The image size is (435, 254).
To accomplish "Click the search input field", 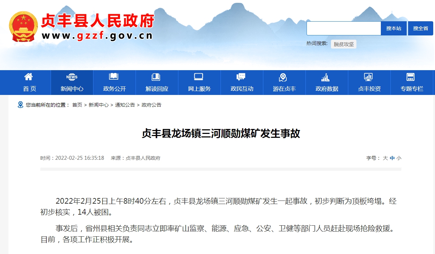I will 343,28.
